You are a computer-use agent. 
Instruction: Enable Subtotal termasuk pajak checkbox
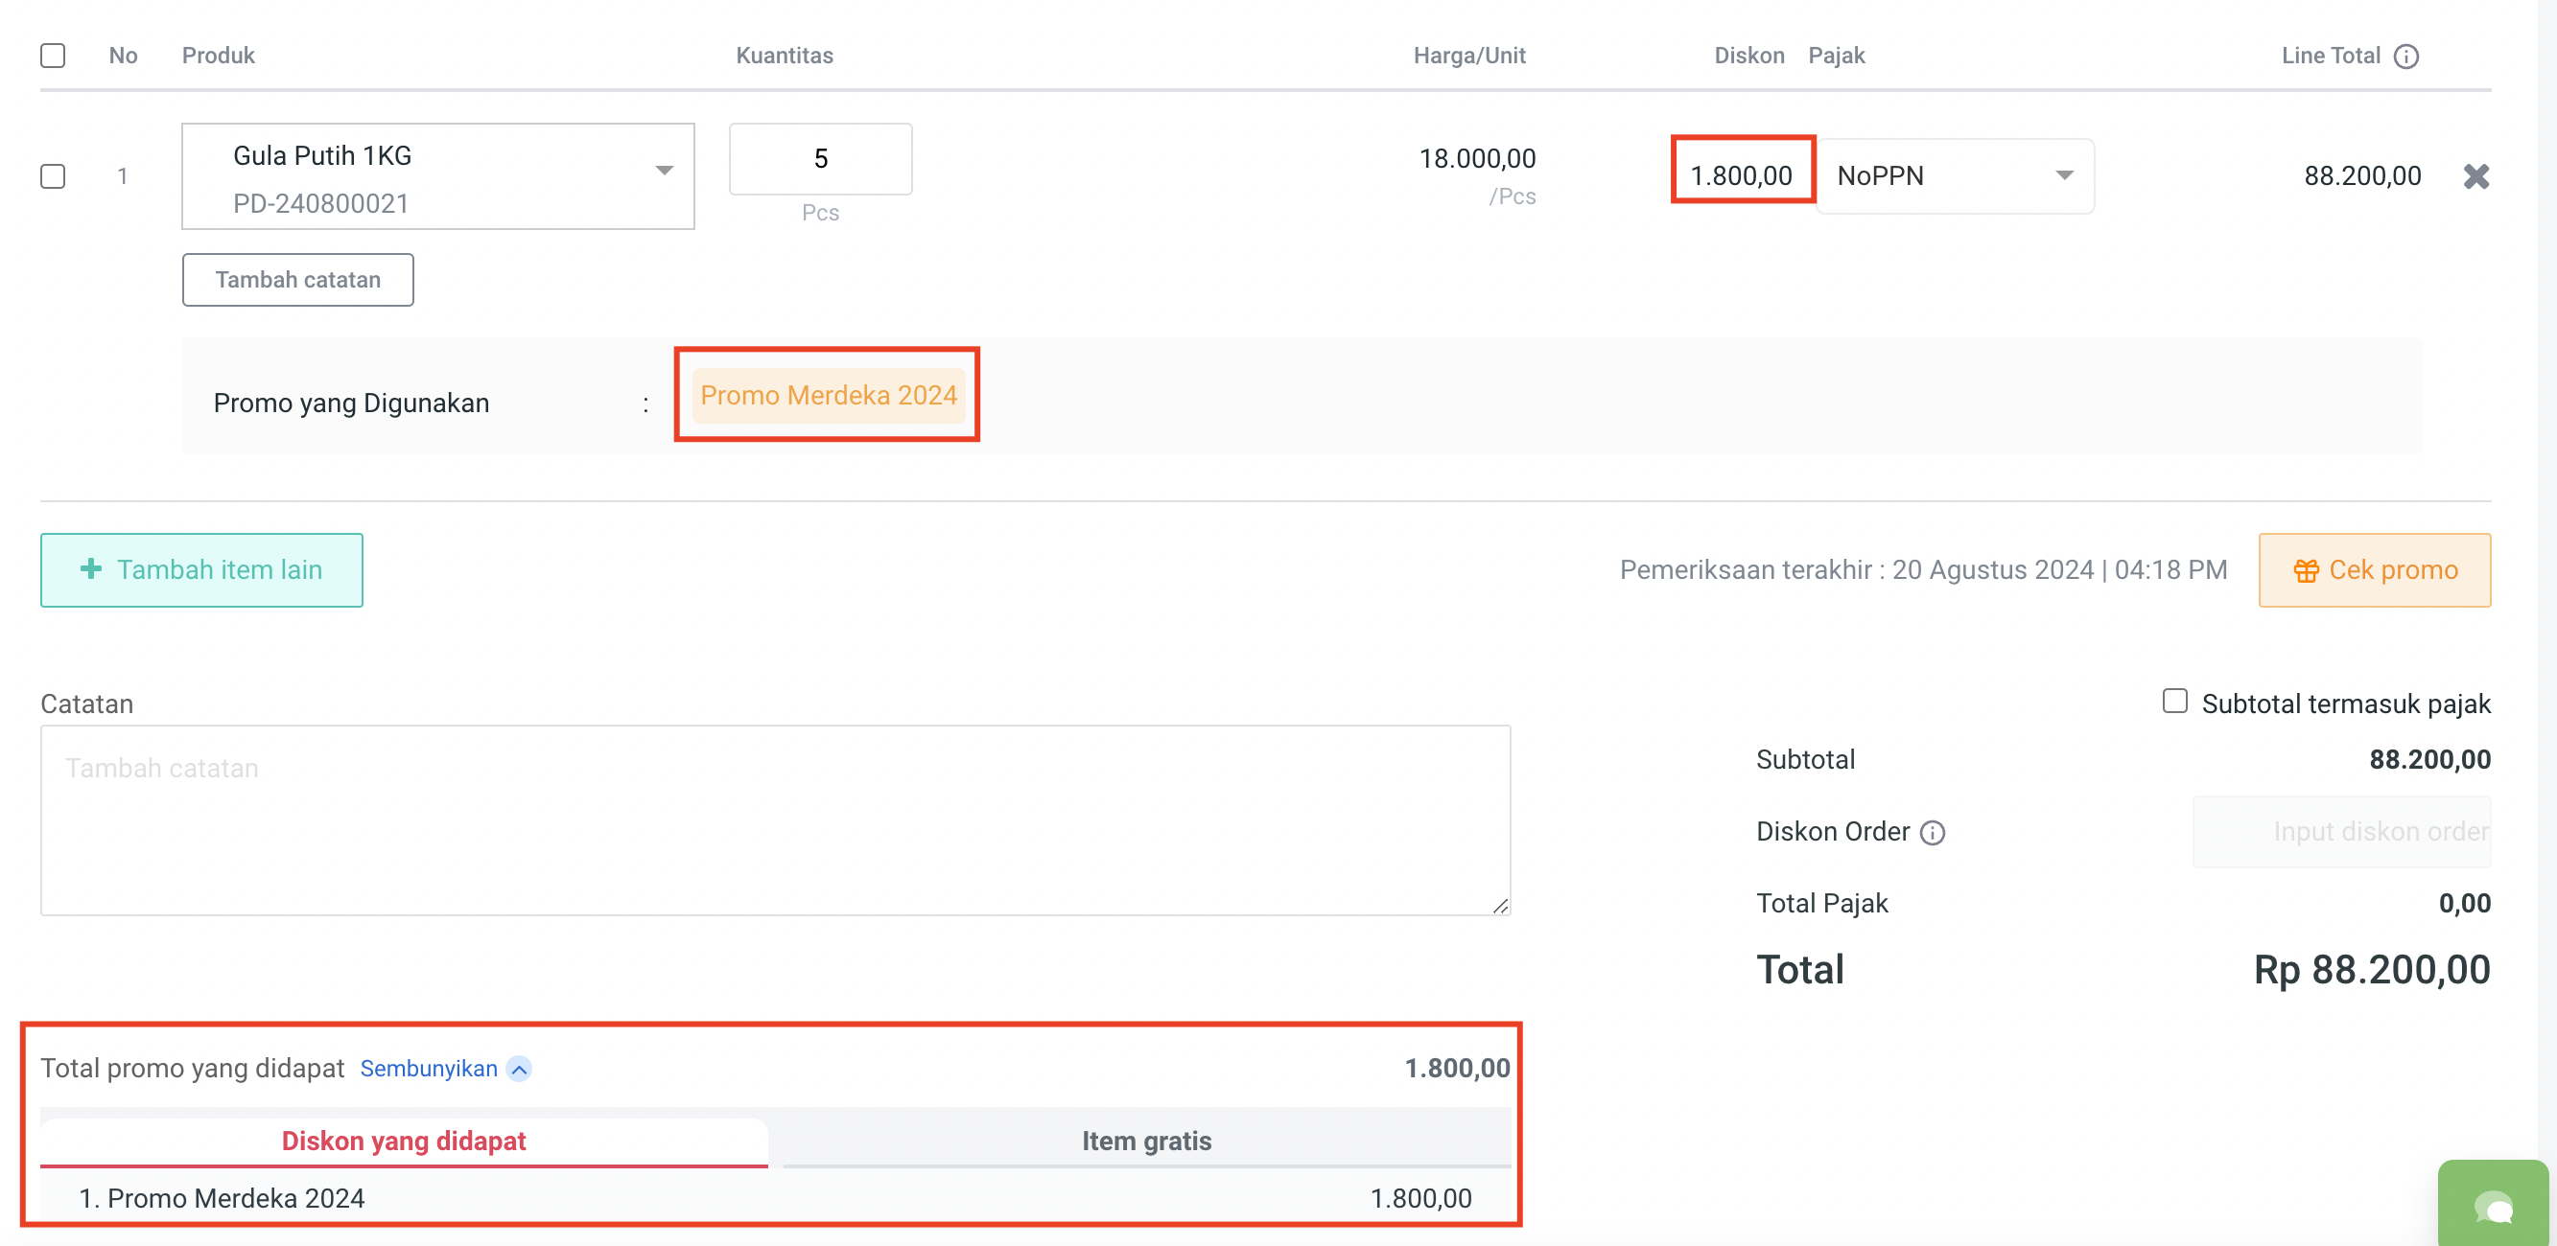[x=2174, y=702]
